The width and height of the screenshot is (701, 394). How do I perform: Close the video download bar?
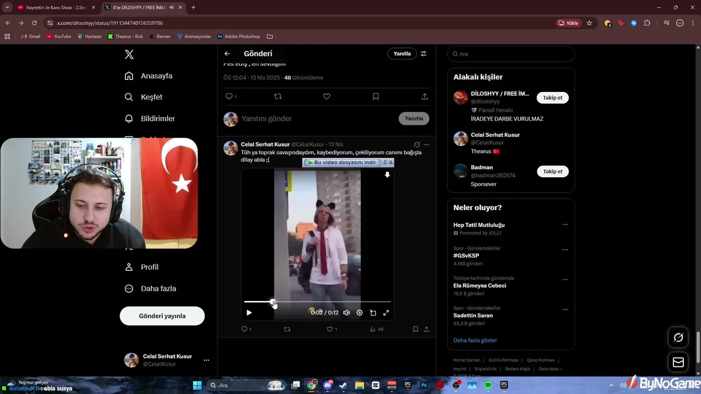[391, 163]
